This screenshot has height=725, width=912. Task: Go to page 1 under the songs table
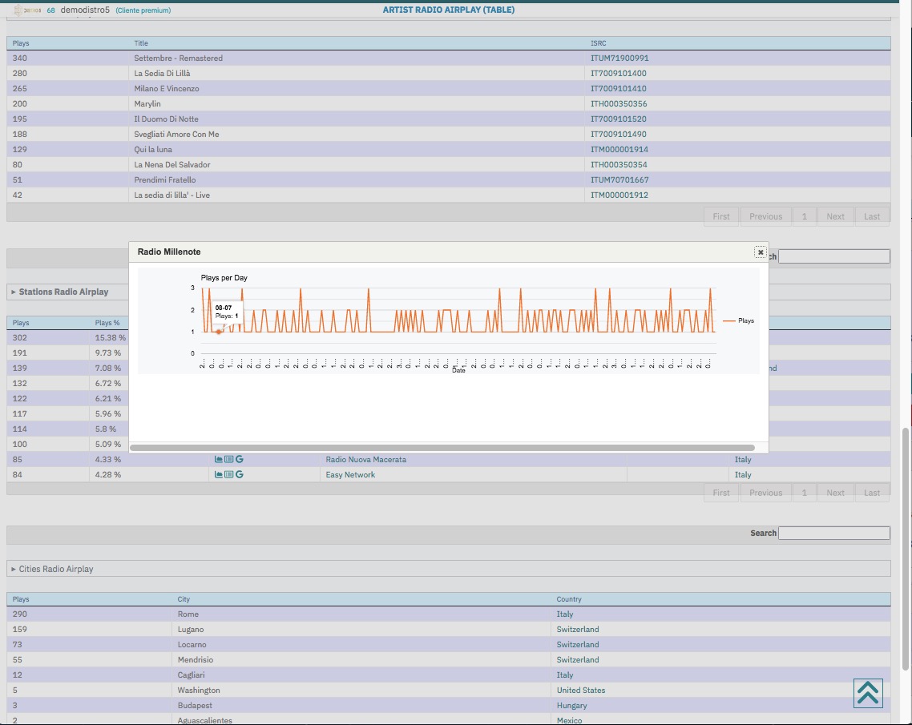click(x=805, y=216)
